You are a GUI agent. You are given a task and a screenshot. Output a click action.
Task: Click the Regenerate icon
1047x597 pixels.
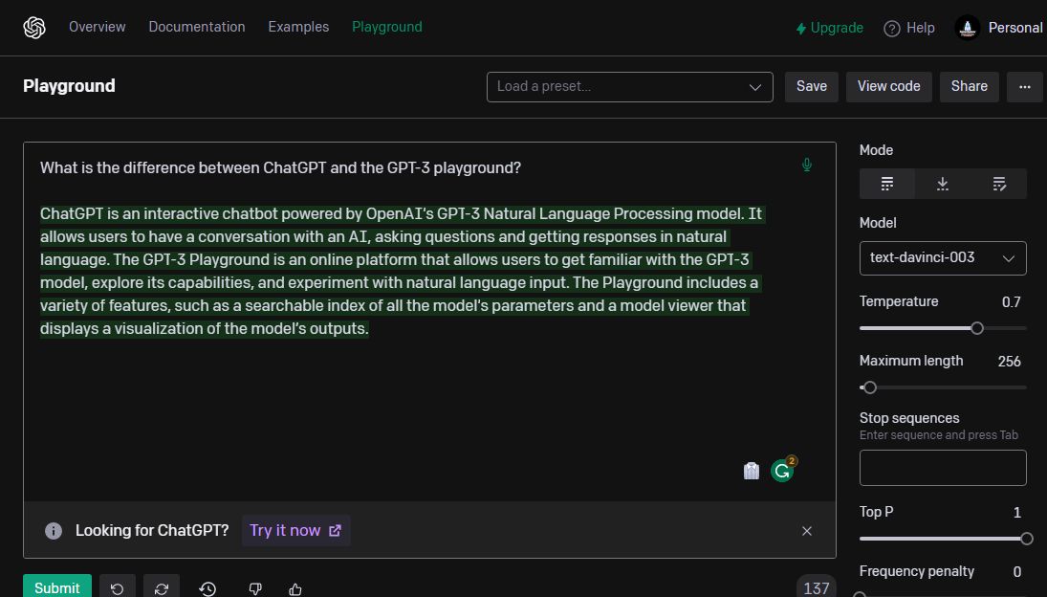pos(162,587)
